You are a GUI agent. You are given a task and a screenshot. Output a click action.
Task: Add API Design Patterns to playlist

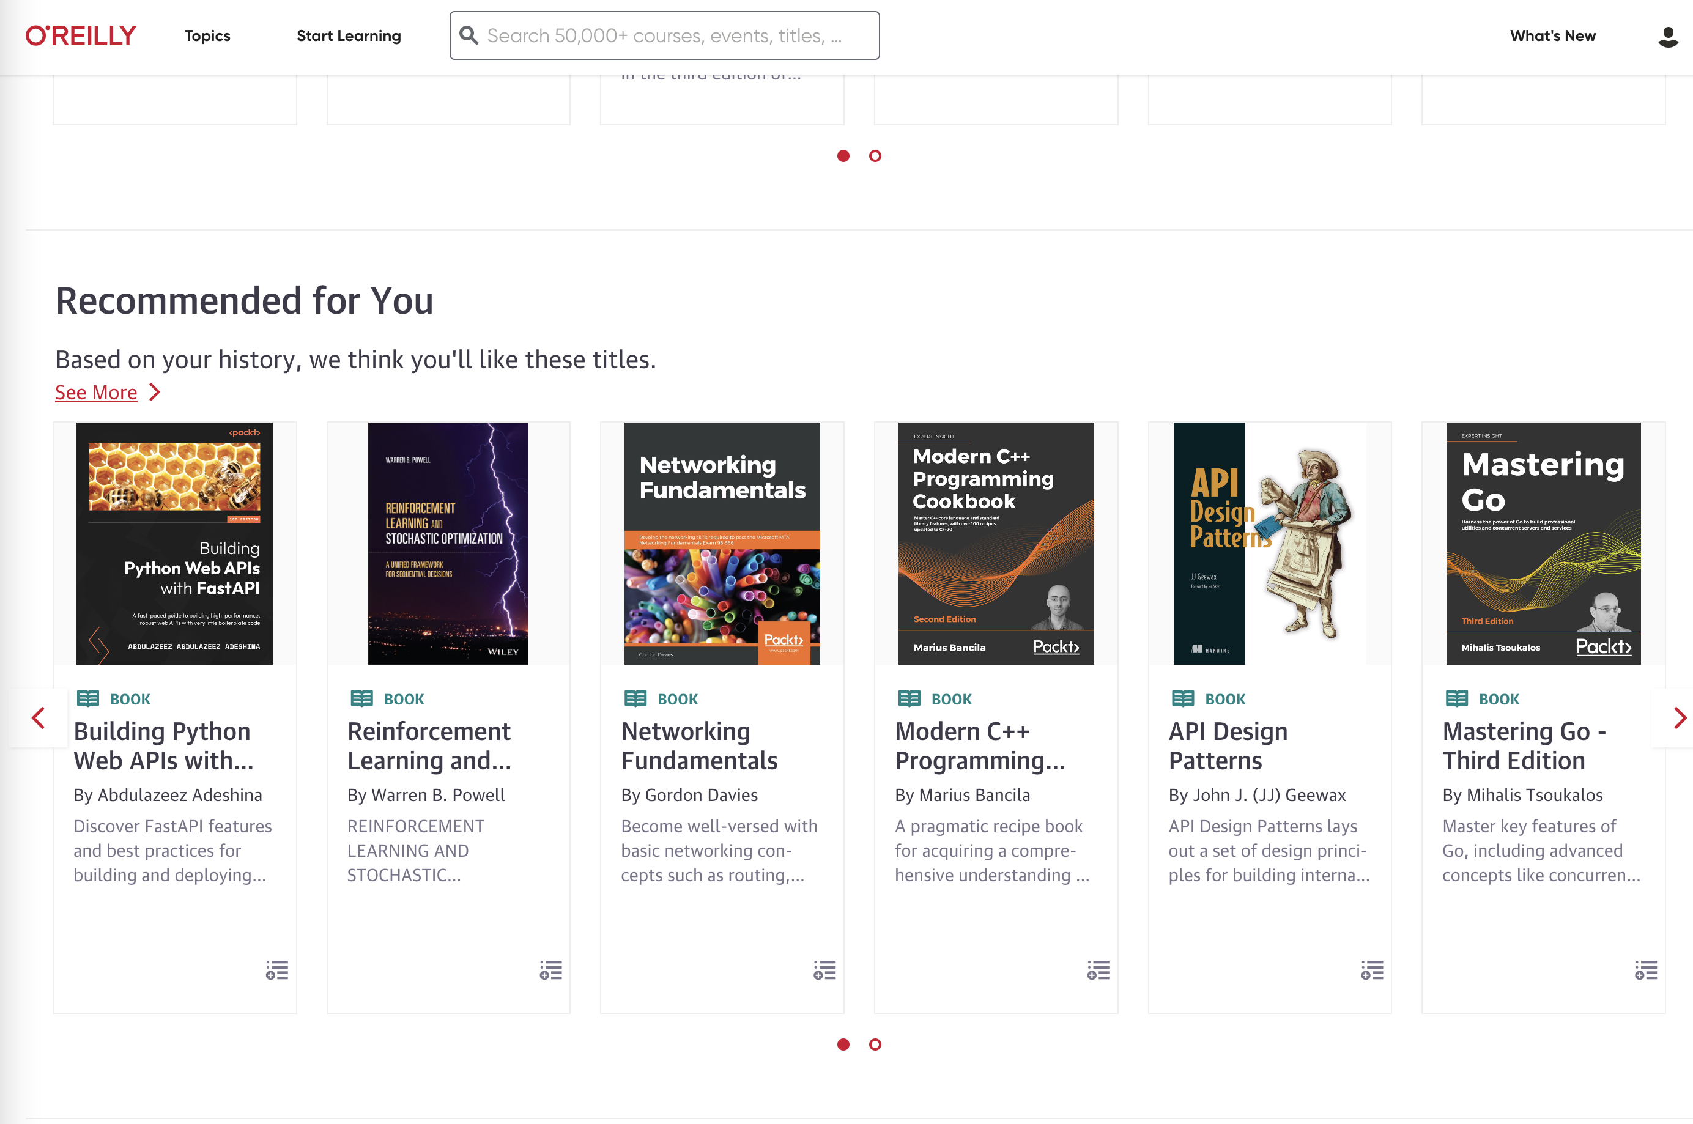click(1372, 970)
